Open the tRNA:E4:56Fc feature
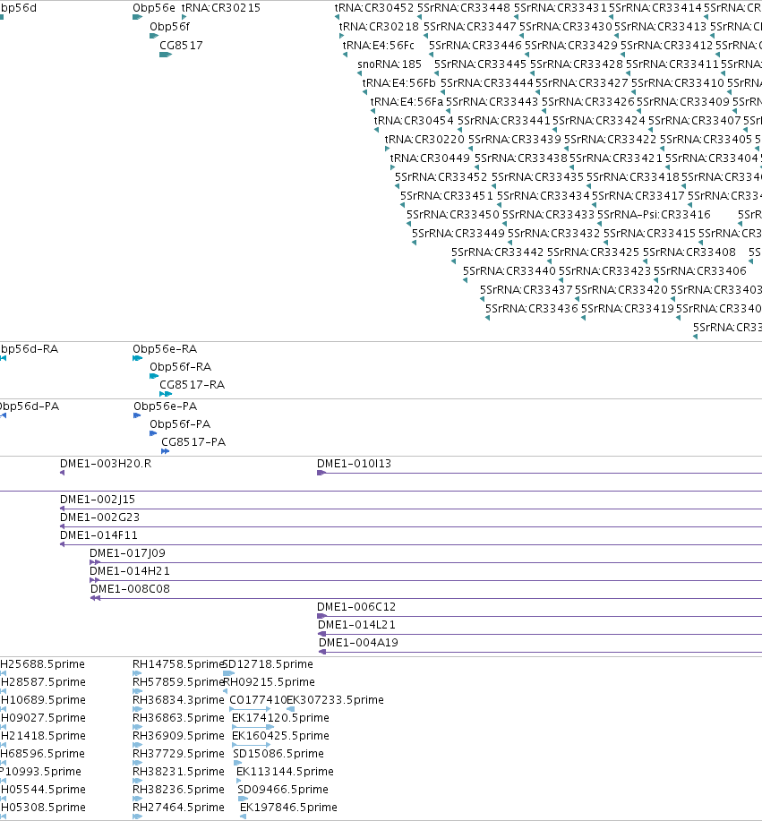Viewport: 762px width, 821px height. click(x=379, y=46)
